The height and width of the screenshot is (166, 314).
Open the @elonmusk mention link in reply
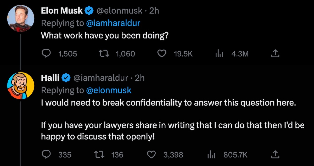109,90
